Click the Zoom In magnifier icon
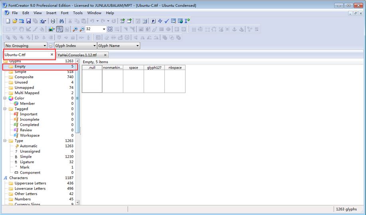The height and width of the screenshot is (215, 366). pyautogui.click(x=75, y=29)
